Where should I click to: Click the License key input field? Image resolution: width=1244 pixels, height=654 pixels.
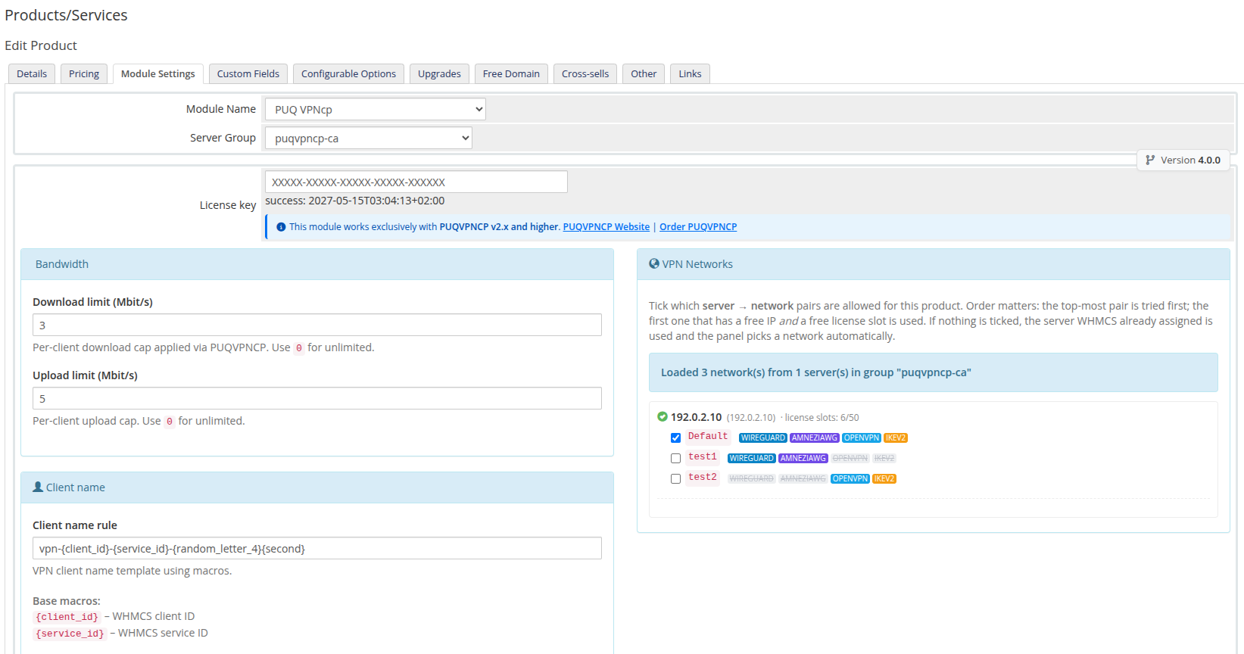[x=416, y=182]
